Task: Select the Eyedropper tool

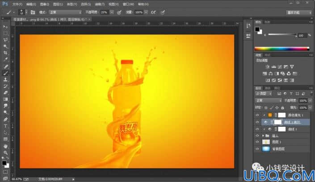Action: tap(5, 59)
